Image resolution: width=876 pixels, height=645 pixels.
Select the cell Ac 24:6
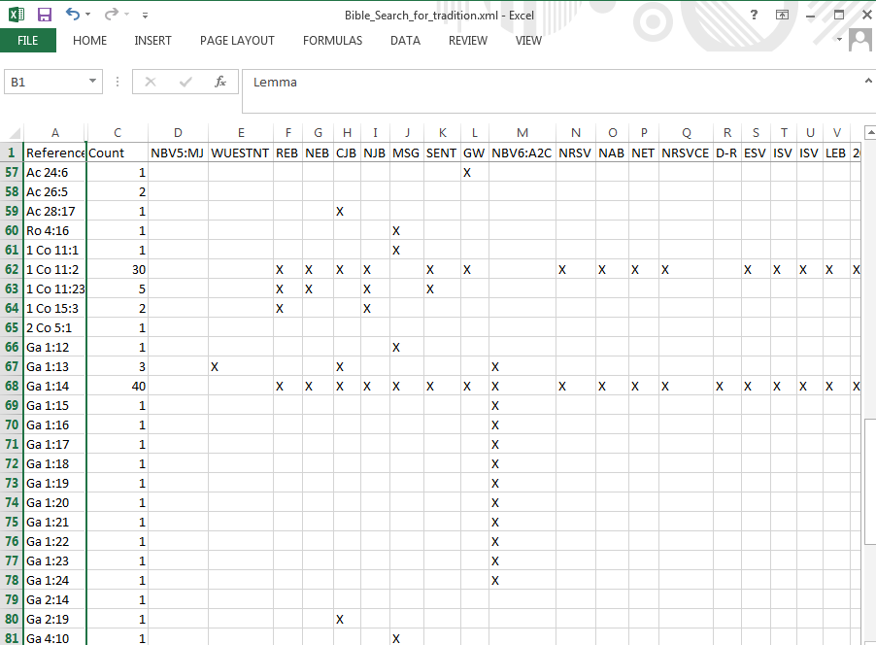(x=54, y=173)
